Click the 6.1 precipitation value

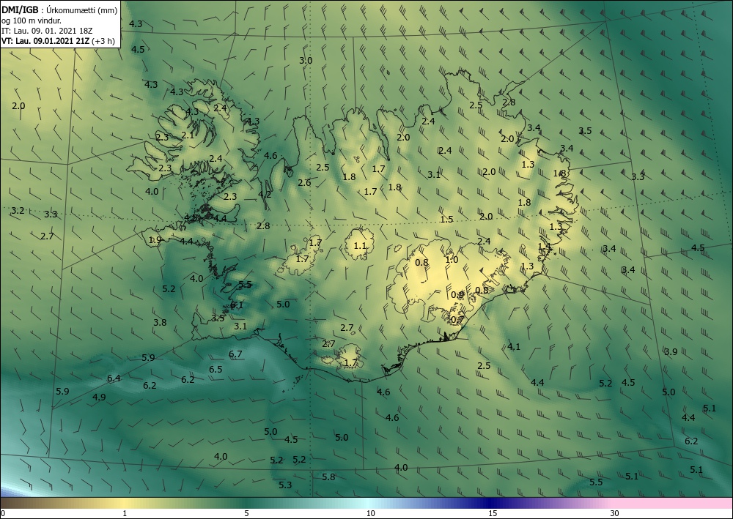(x=237, y=305)
